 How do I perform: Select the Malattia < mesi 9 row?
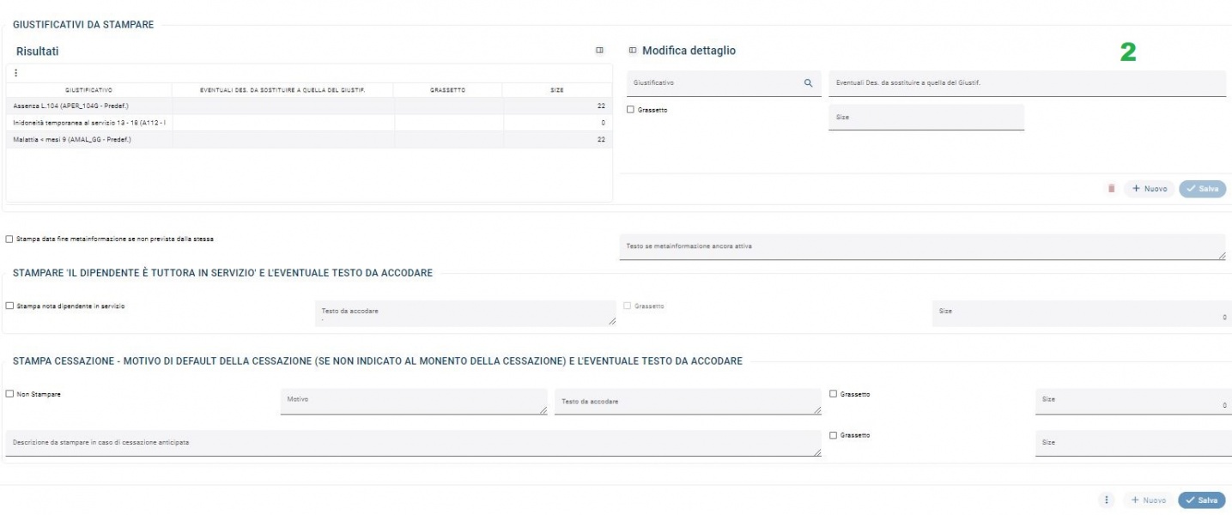[86, 139]
